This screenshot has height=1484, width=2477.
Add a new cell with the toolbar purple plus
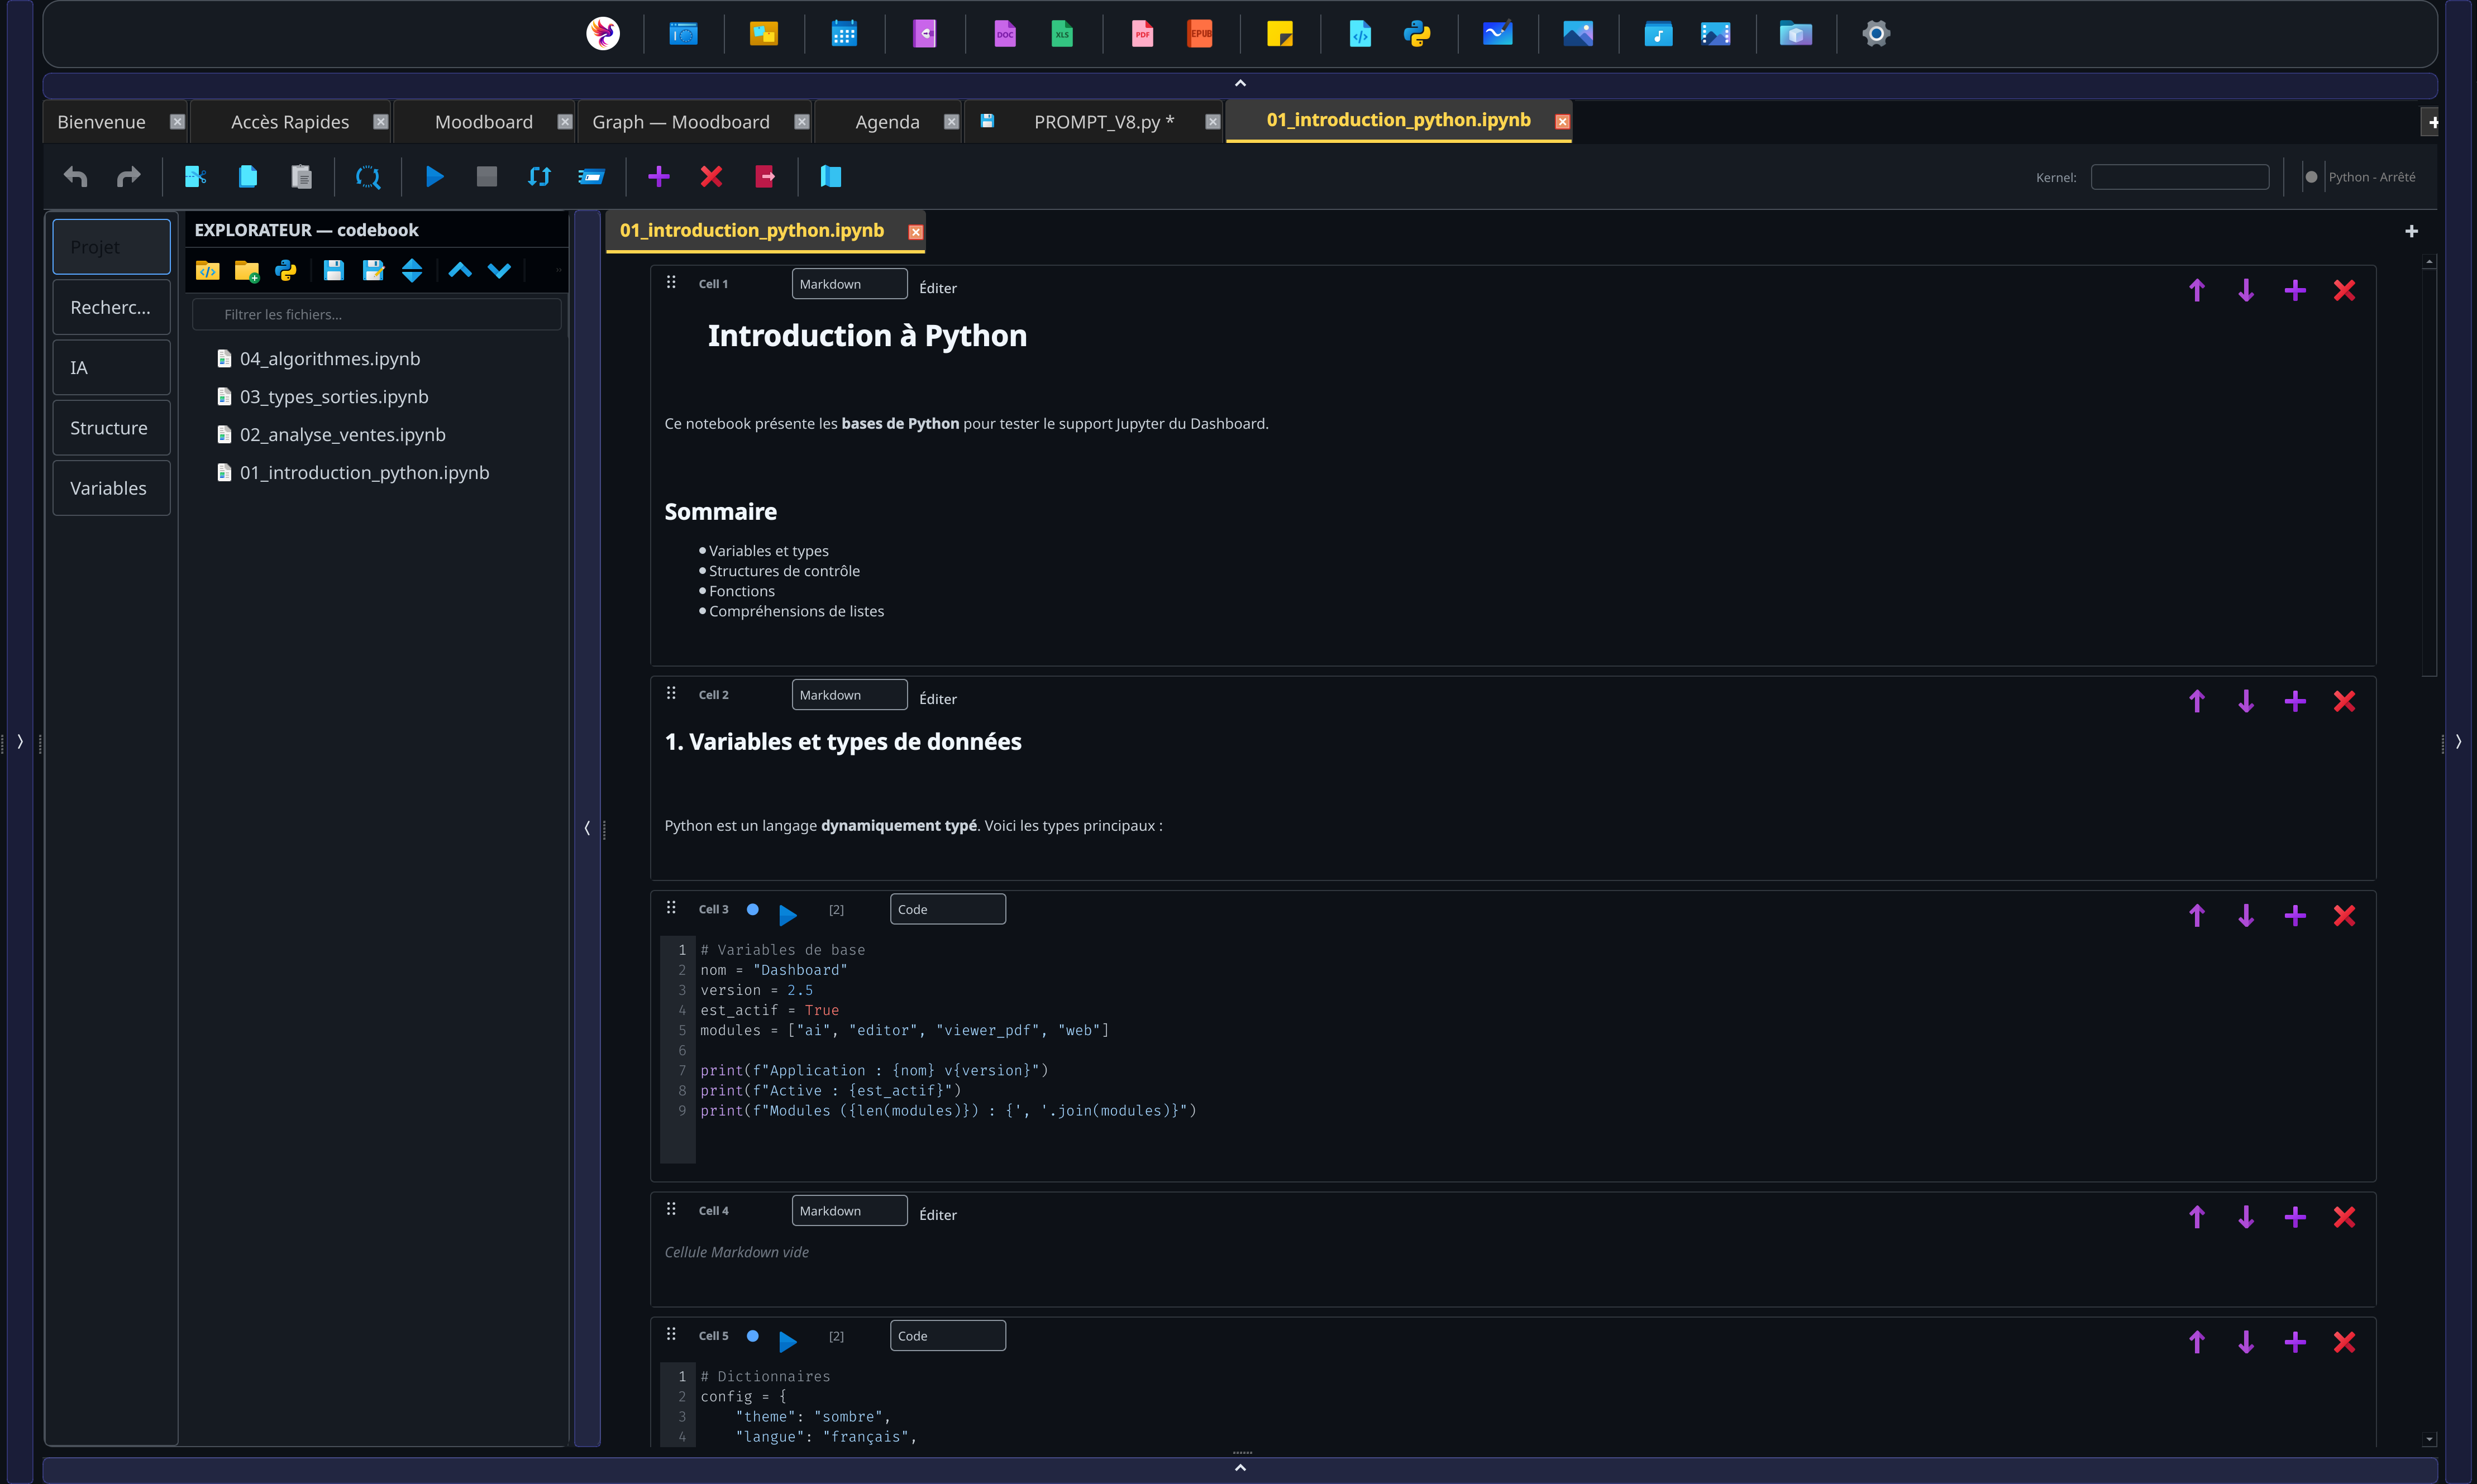coord(658,177)
